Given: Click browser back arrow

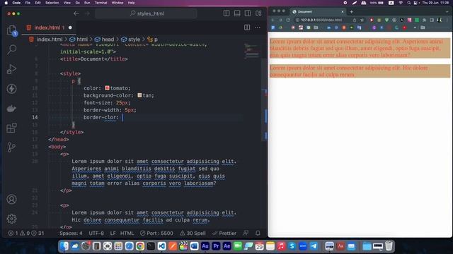Looking at the screenshot, I should pos(273,20).
